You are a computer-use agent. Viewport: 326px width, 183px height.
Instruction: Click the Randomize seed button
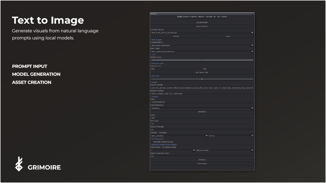202,112
